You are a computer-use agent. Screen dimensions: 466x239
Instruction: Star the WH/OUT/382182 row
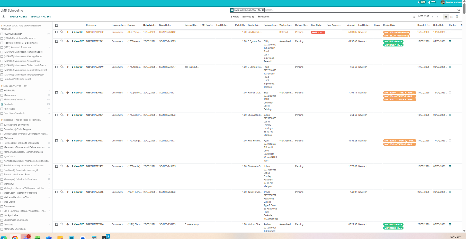tap(62, 32)
